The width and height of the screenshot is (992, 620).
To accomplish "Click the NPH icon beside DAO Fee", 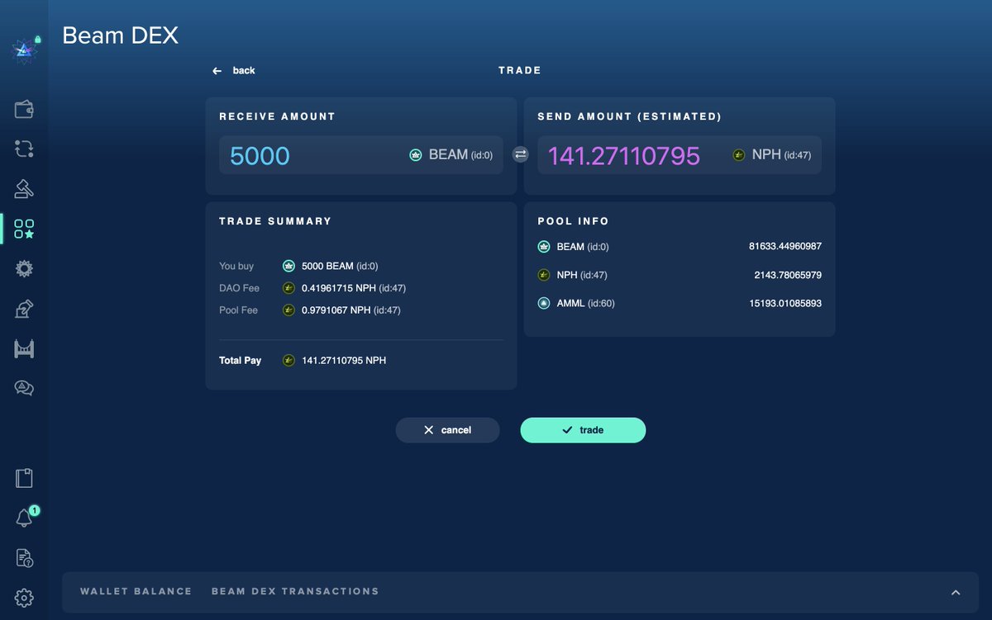I will tap(289, 288).
